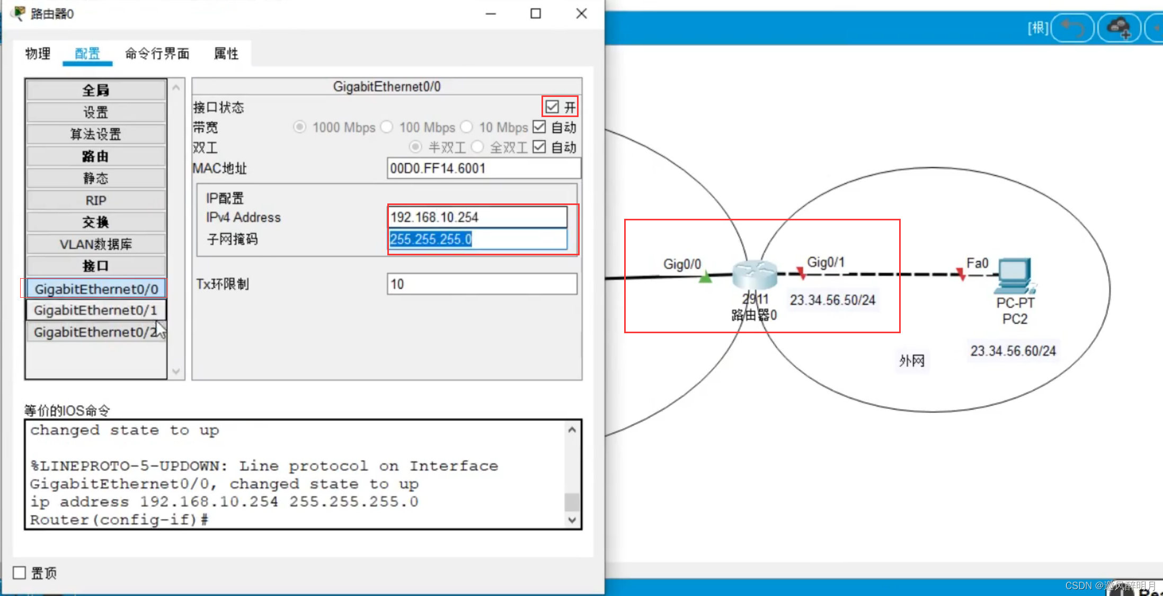Switch to the CLI (命令行界面) tab

point(157,54)
